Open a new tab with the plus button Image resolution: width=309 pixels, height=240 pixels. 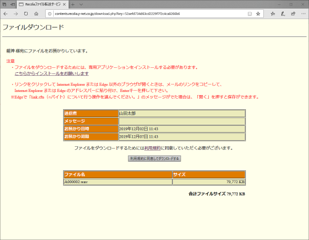72,4
